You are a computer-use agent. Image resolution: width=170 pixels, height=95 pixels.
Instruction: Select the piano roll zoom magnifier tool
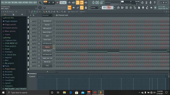62,12
